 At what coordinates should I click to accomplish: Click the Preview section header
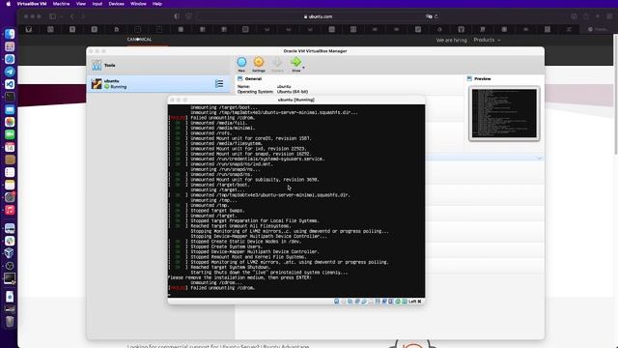[483, 79]
